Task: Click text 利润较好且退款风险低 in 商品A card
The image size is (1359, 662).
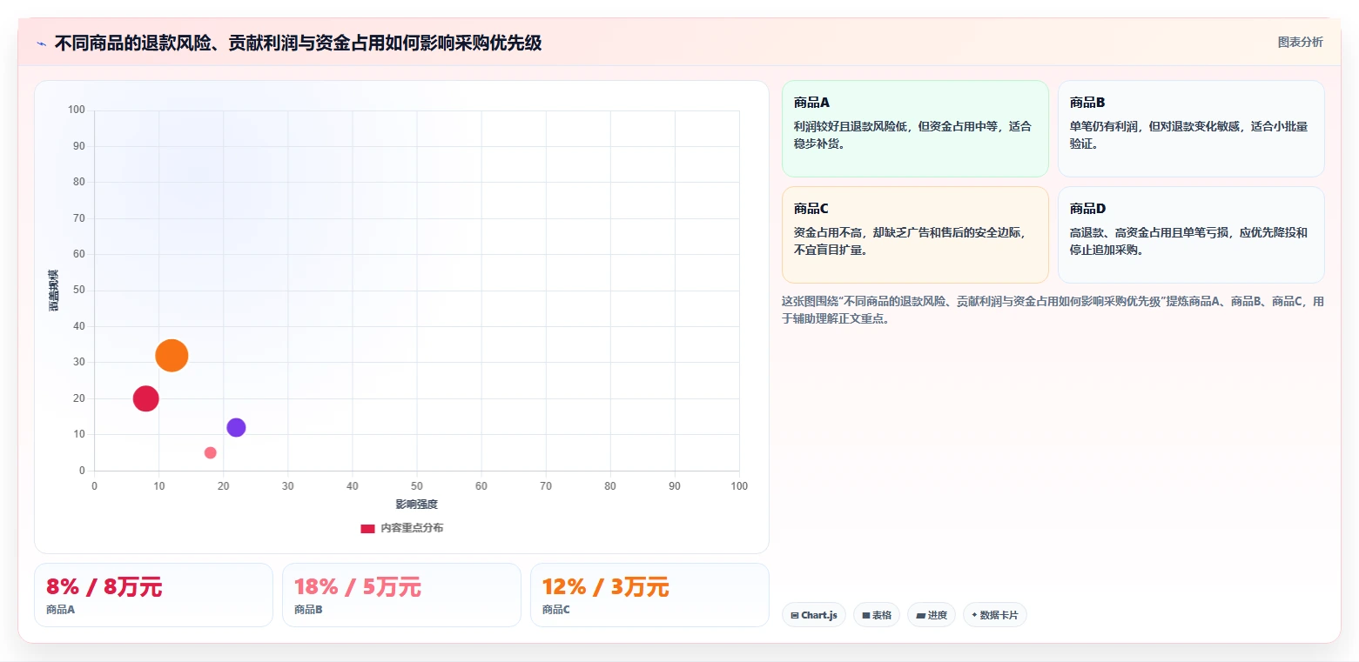Action: pos(850,126)
